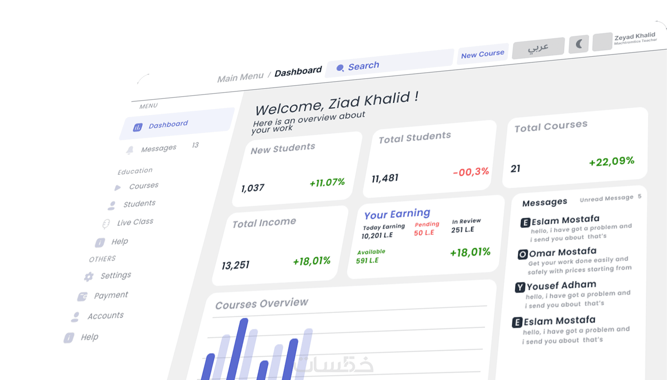Open the Settings menu item
The height and width of the screenshot is (380, 667).
tap(116, 275)
